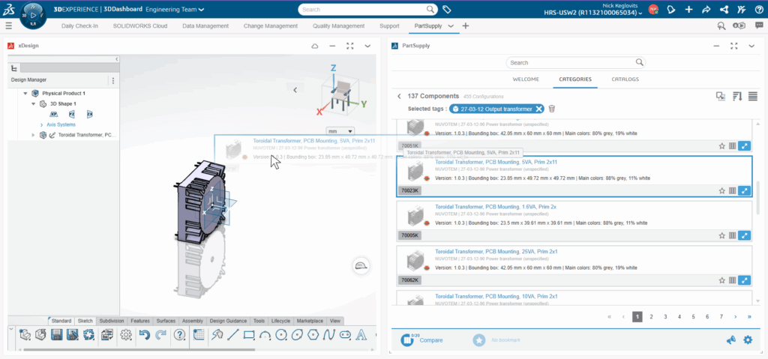Select the Spline sketch tool
Screen dimensions: 768x359
coord(329,335)
